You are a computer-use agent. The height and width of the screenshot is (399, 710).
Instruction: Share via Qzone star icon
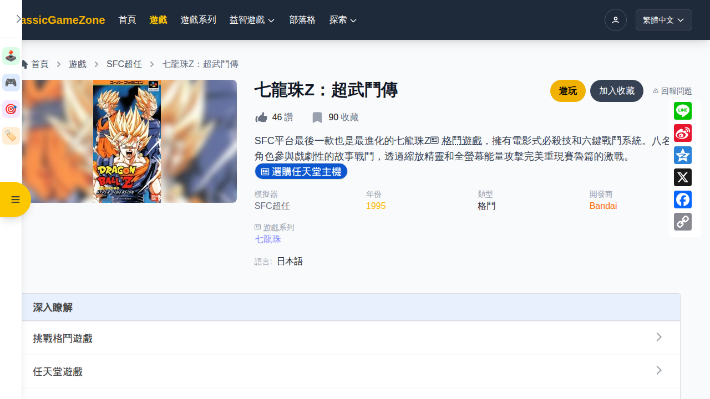pos(683,155)
